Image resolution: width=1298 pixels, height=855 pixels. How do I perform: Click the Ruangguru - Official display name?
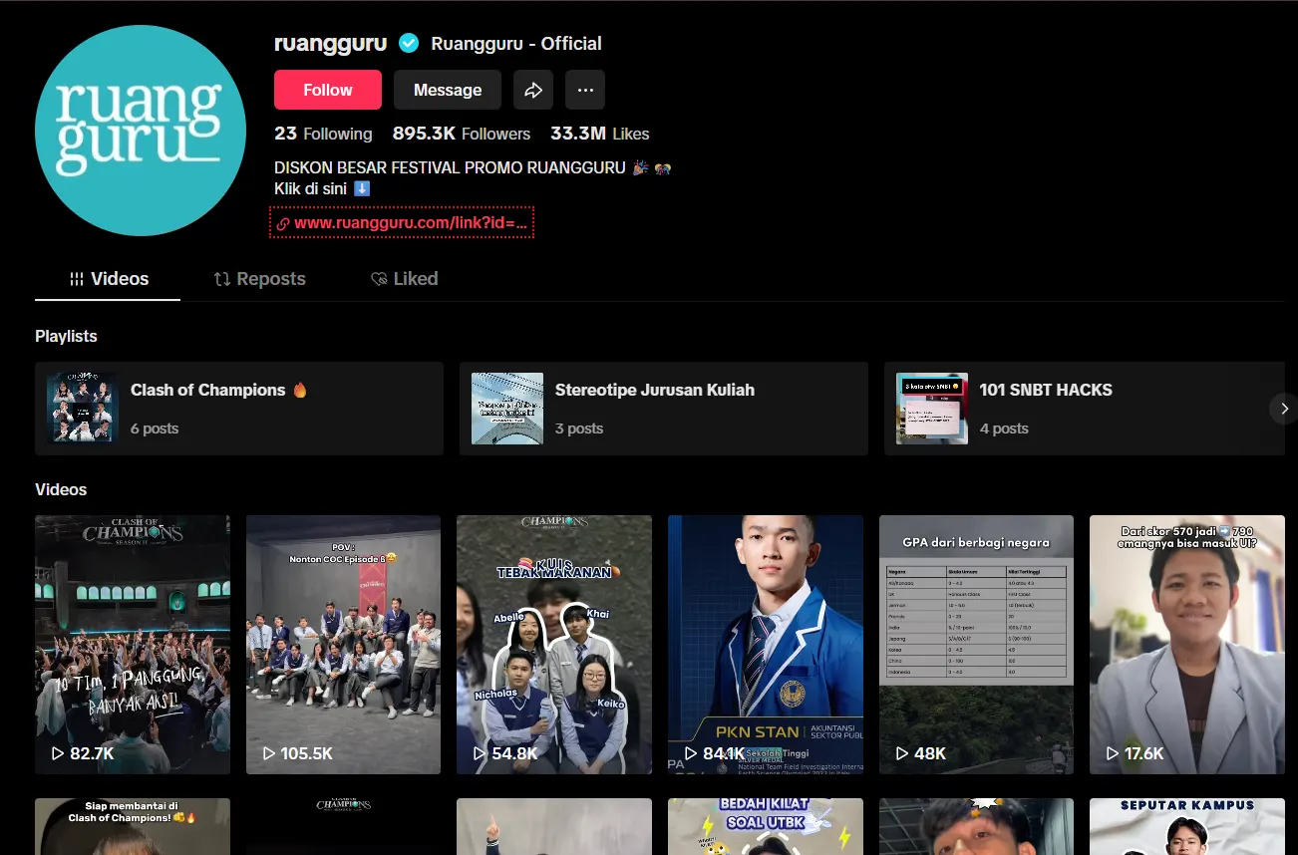coord(516,44)
